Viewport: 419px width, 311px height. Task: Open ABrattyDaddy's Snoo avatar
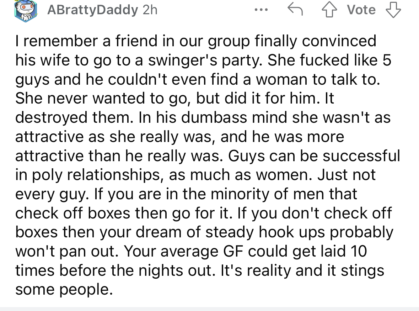(x=25, y=11)
